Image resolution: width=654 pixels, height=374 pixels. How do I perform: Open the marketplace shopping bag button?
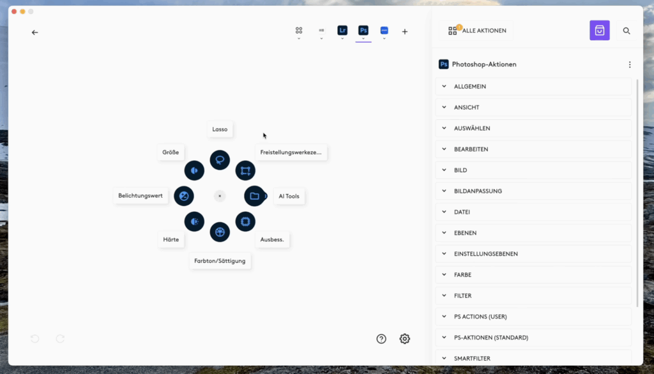click(x=599, y=31)
